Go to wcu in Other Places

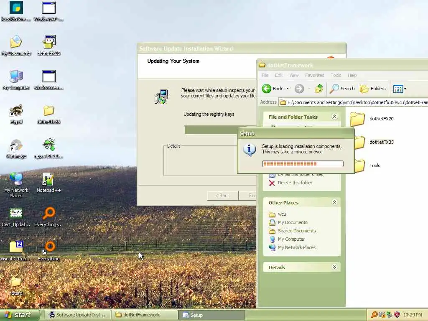278,214
